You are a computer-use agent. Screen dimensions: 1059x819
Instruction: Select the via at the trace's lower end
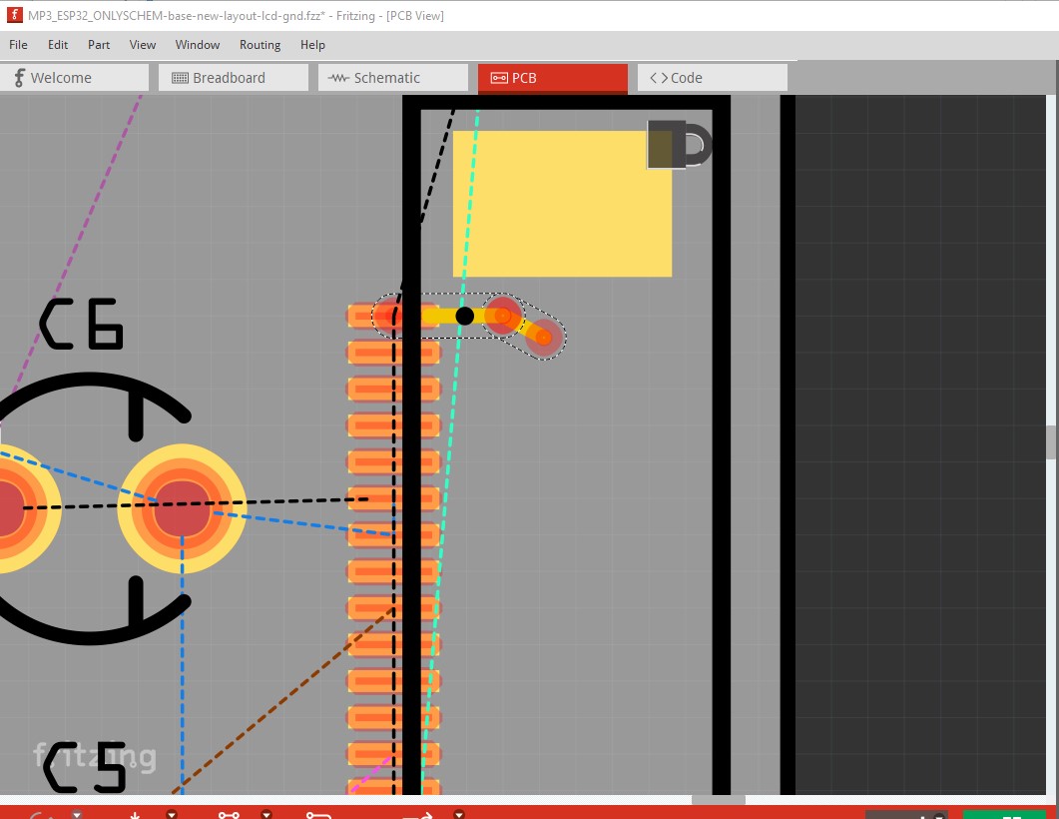tap(542, 338)
